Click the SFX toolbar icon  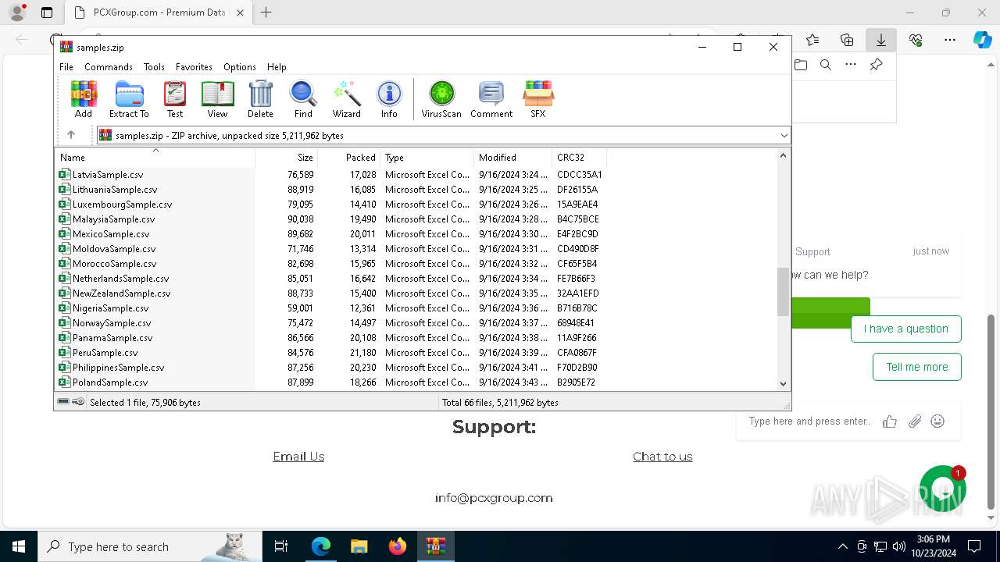(x=538, y=99)
